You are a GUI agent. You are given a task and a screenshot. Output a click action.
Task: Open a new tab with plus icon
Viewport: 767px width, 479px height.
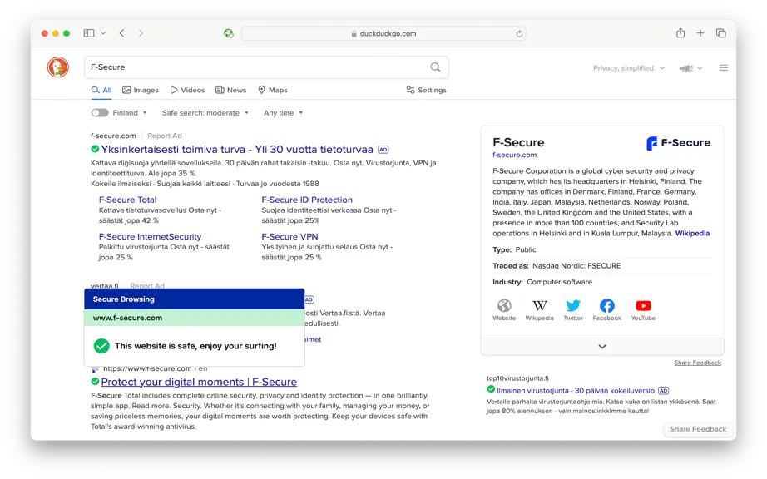(700, 32)
